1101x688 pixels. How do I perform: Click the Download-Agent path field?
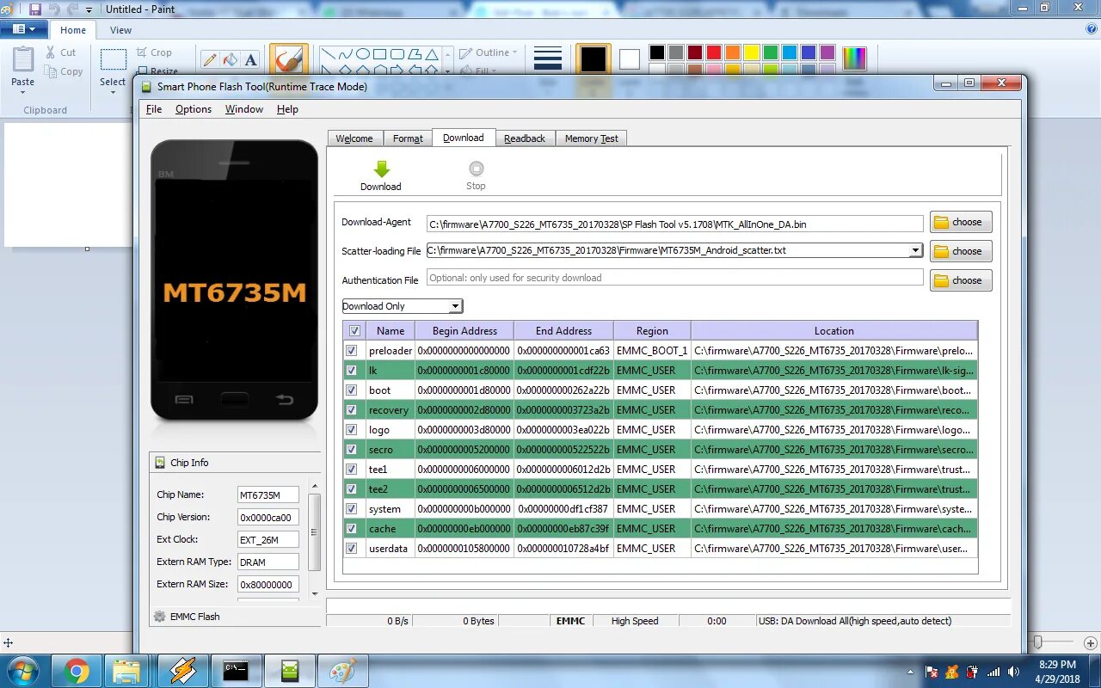[x=675, y=224]
